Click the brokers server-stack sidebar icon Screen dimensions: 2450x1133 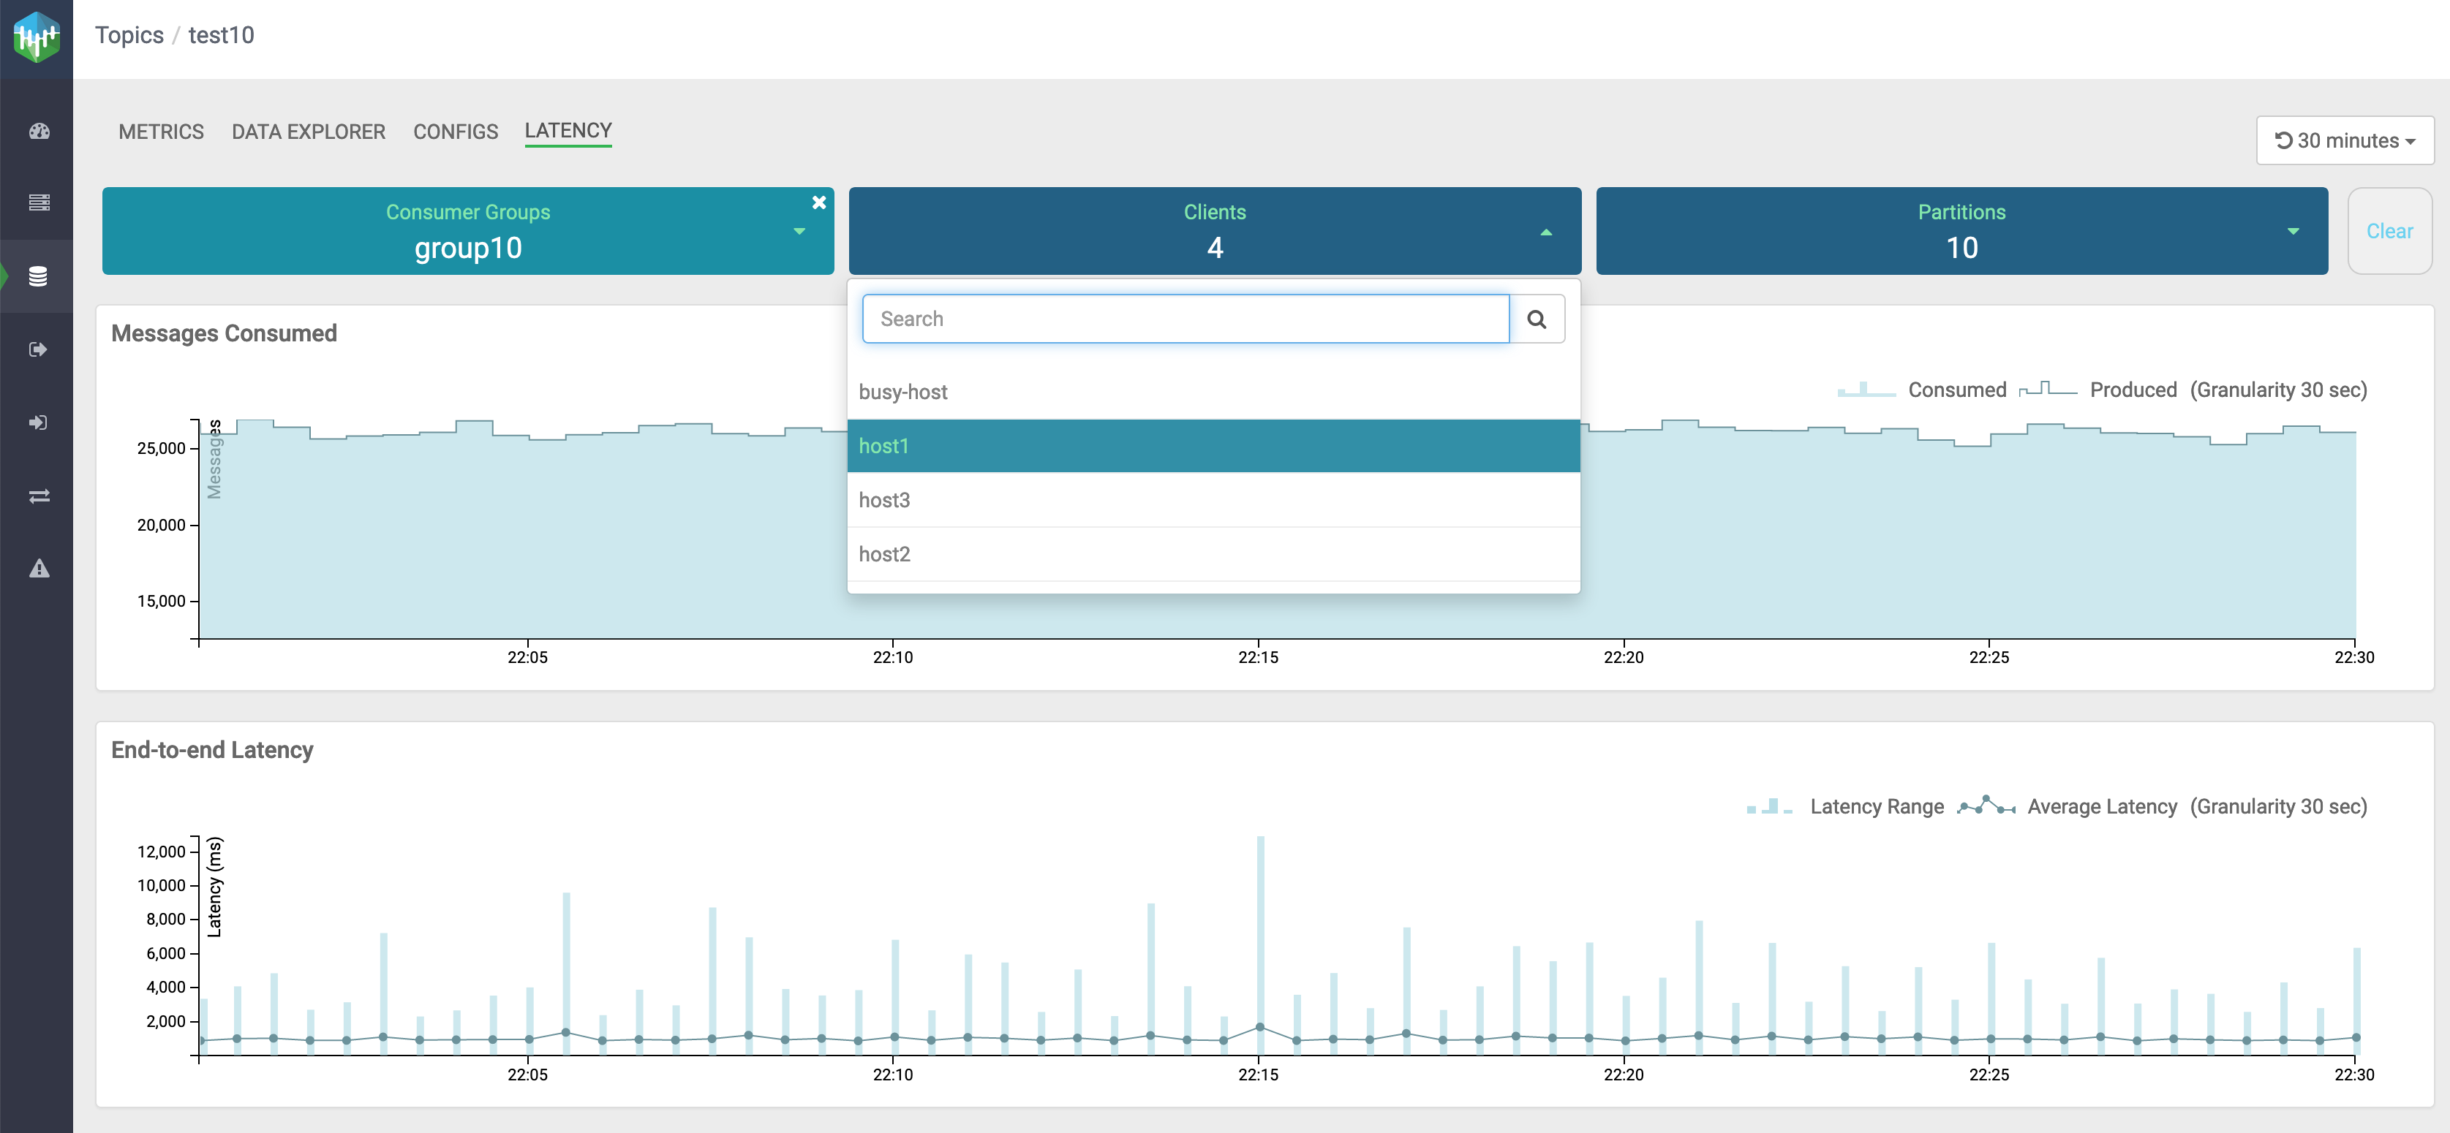click(38, 202)
